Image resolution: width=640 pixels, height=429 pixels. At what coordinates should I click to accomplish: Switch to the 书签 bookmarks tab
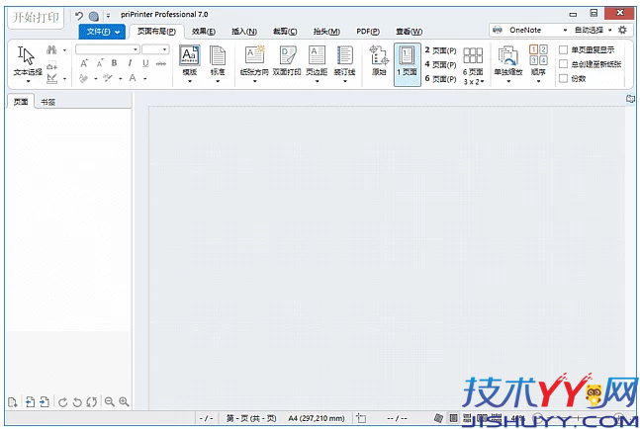pyautogui.click(x=48, y=103)
